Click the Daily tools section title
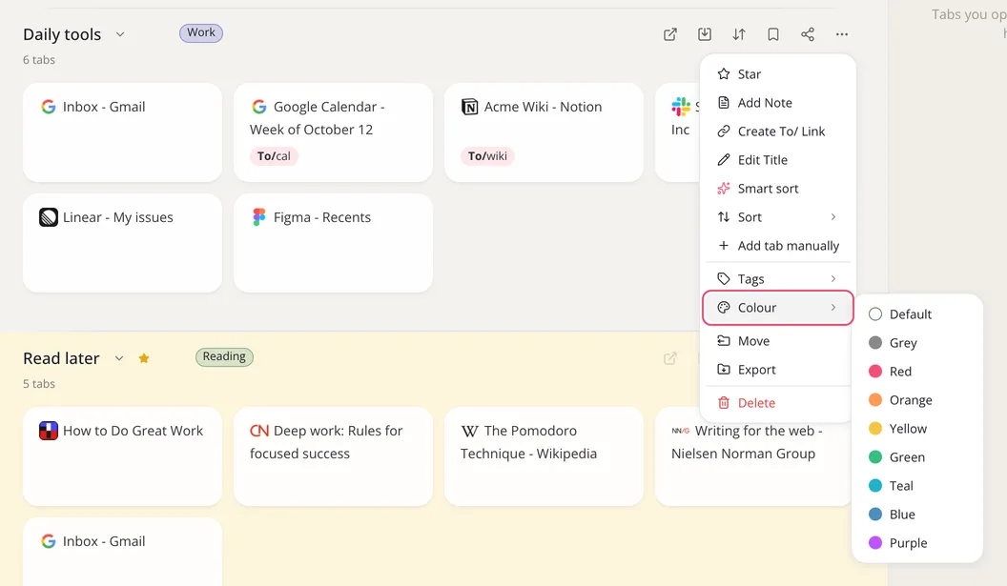The image size is (1007, 586). click(62, 34)
